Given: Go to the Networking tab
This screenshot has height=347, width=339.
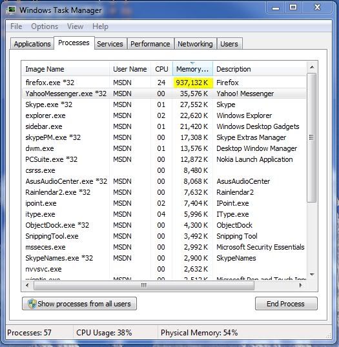Looking at the screenshot, I should (x=195, y=44).
